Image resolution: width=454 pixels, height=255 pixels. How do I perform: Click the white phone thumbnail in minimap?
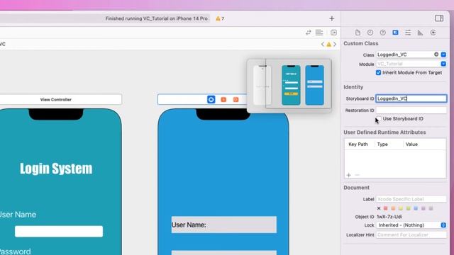262,85
